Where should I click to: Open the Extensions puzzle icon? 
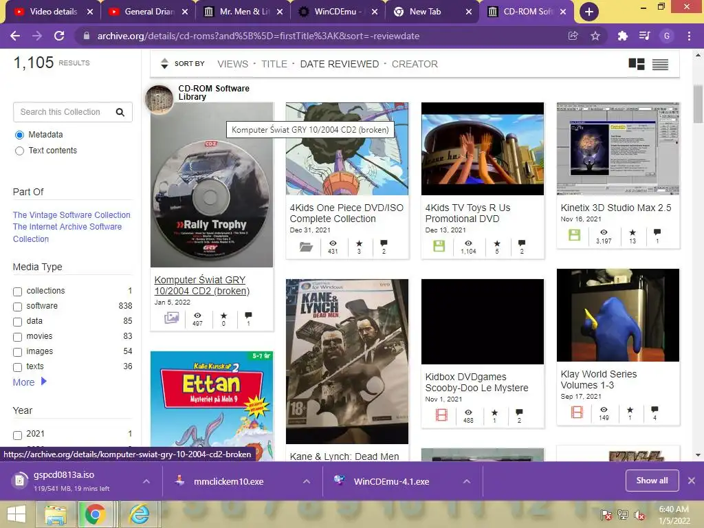coord(622,36)
